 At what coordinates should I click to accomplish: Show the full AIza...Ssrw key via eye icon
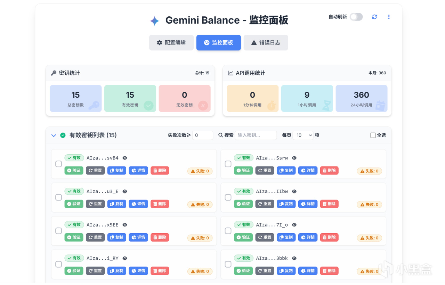pos(294,158)
